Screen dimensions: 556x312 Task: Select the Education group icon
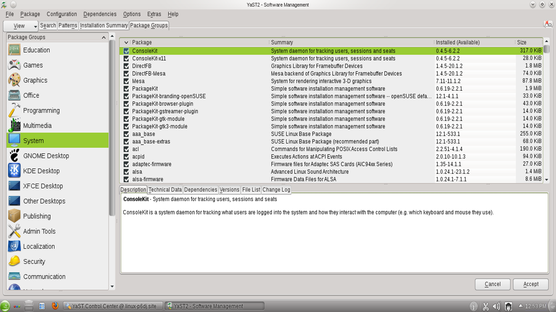(x=14, y=50)
